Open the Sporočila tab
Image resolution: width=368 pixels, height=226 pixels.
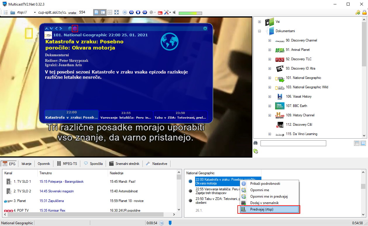[93, 164]
